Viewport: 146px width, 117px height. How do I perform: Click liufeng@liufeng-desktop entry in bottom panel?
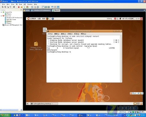click(x=44, y=104)
